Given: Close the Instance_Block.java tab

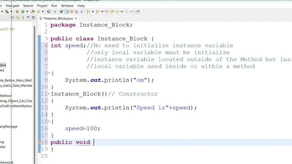Looking at the screenshot, I should (76, 18).
